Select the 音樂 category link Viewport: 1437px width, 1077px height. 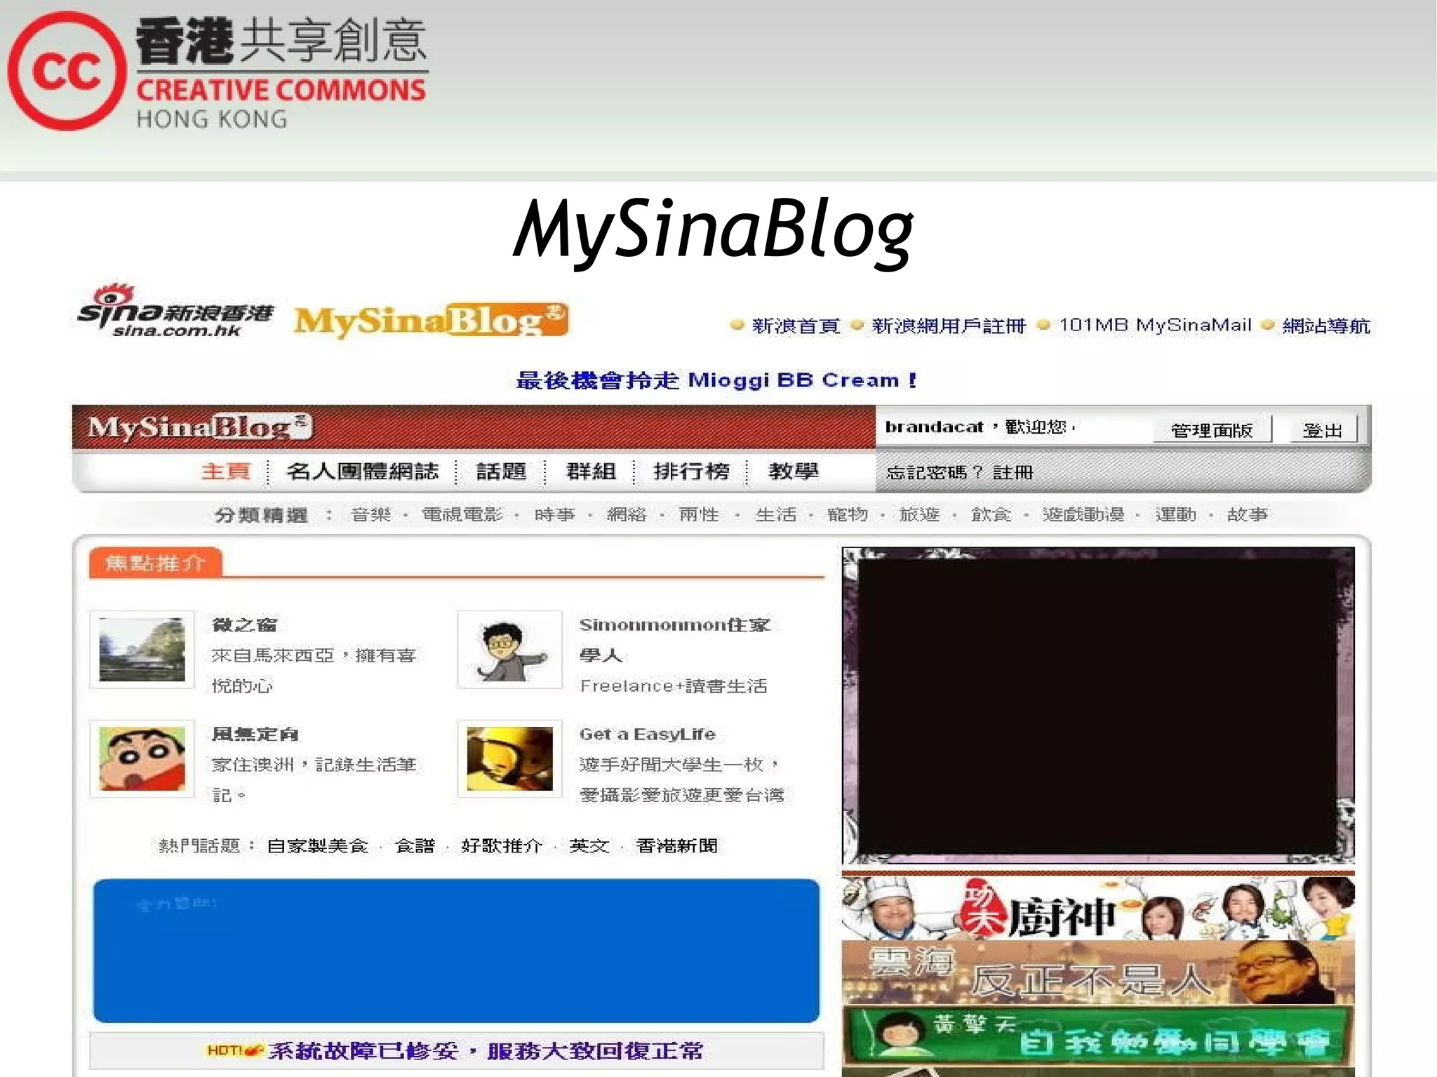pyautogui.click(x=370, y=515)
